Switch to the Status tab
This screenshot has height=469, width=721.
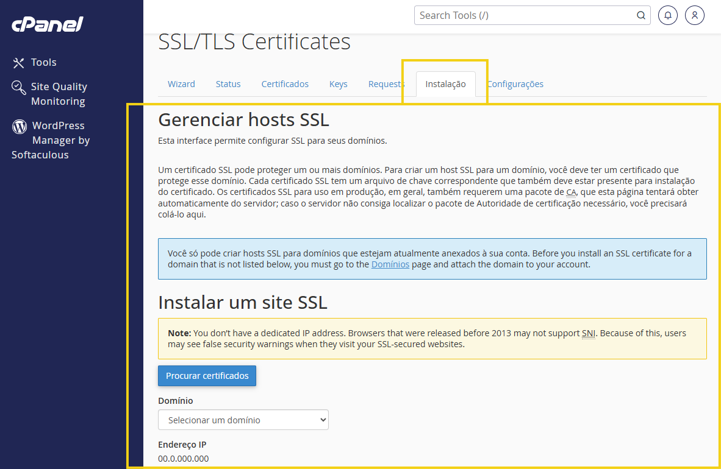tap(228, 84)
